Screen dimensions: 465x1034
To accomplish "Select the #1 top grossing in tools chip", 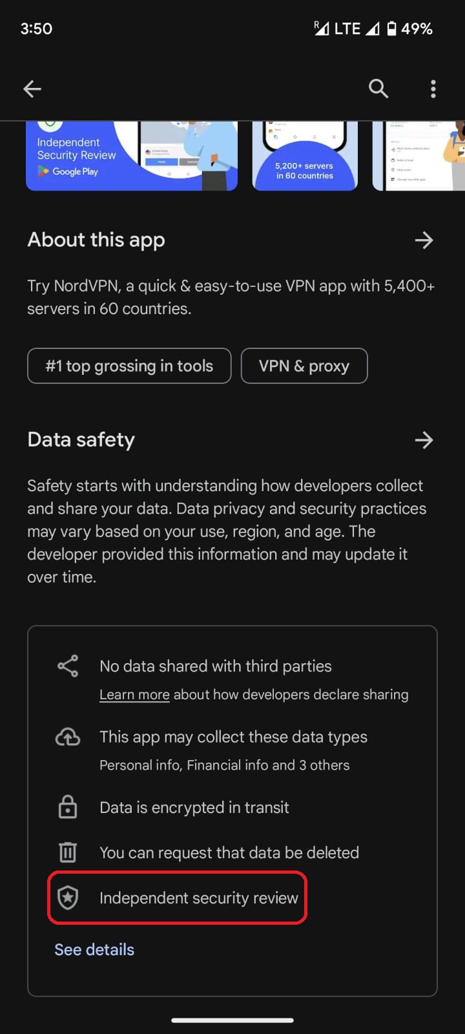I will coord(129,366).
